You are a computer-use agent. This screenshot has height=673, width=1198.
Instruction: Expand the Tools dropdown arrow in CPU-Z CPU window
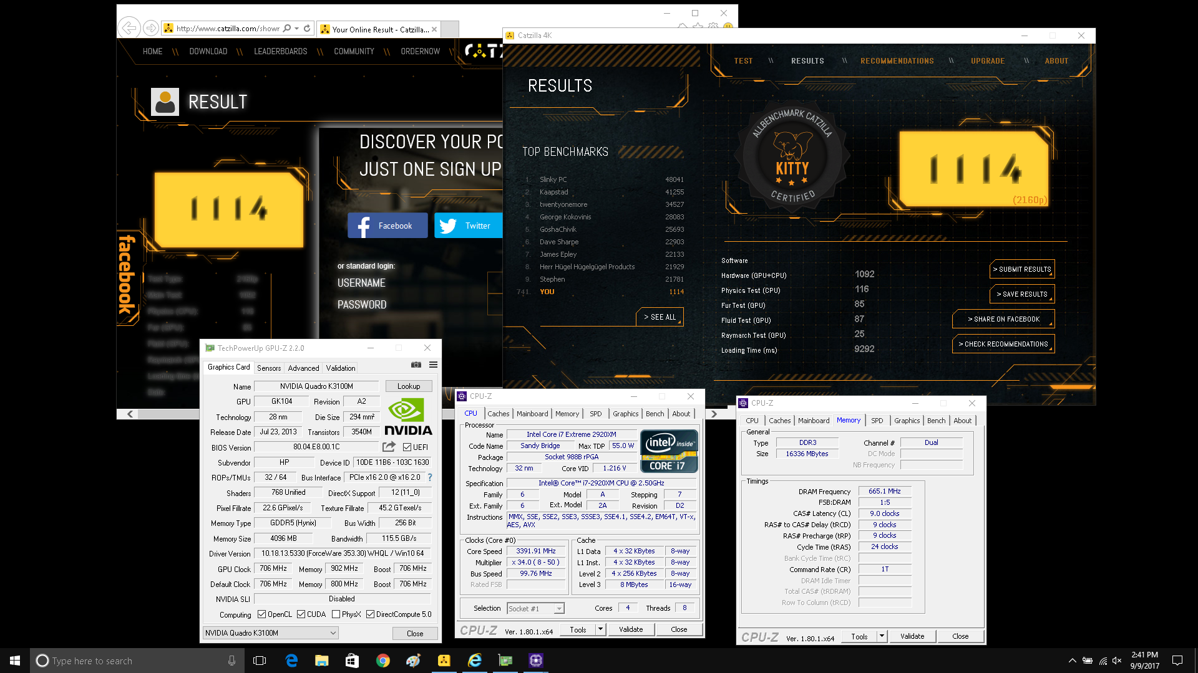pyautogui.click(x=600, y=629)
